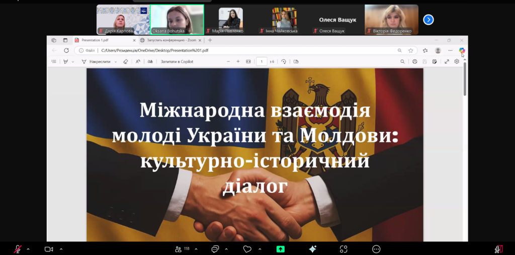Open the Zoom chat panel
This screenshot has width=515, height=255.
point(215,249)
